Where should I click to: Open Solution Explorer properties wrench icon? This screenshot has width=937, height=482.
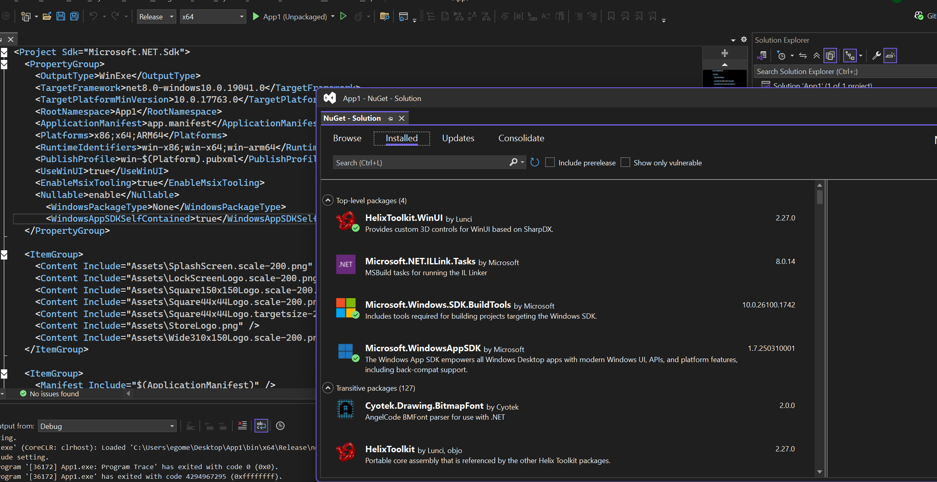(x=876, y=56)
